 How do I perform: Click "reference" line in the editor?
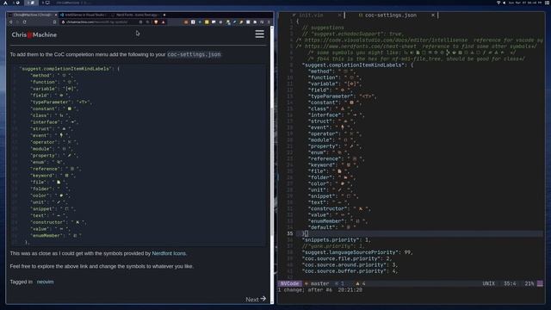point(336,158)
